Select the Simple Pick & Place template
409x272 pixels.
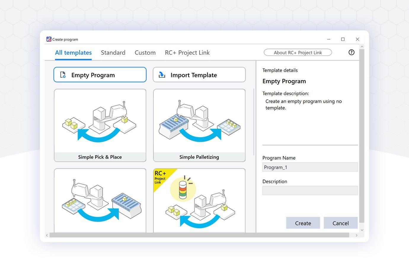[100, 125]
